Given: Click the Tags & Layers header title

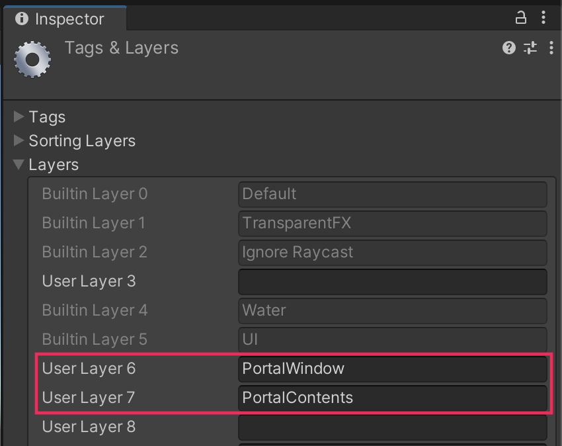Looking at the screenshot, I should [x=122, y=48].
